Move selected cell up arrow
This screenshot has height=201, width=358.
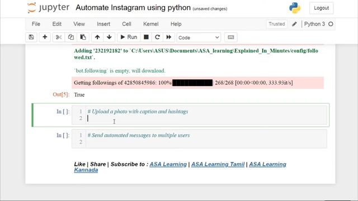pos(97,37)
